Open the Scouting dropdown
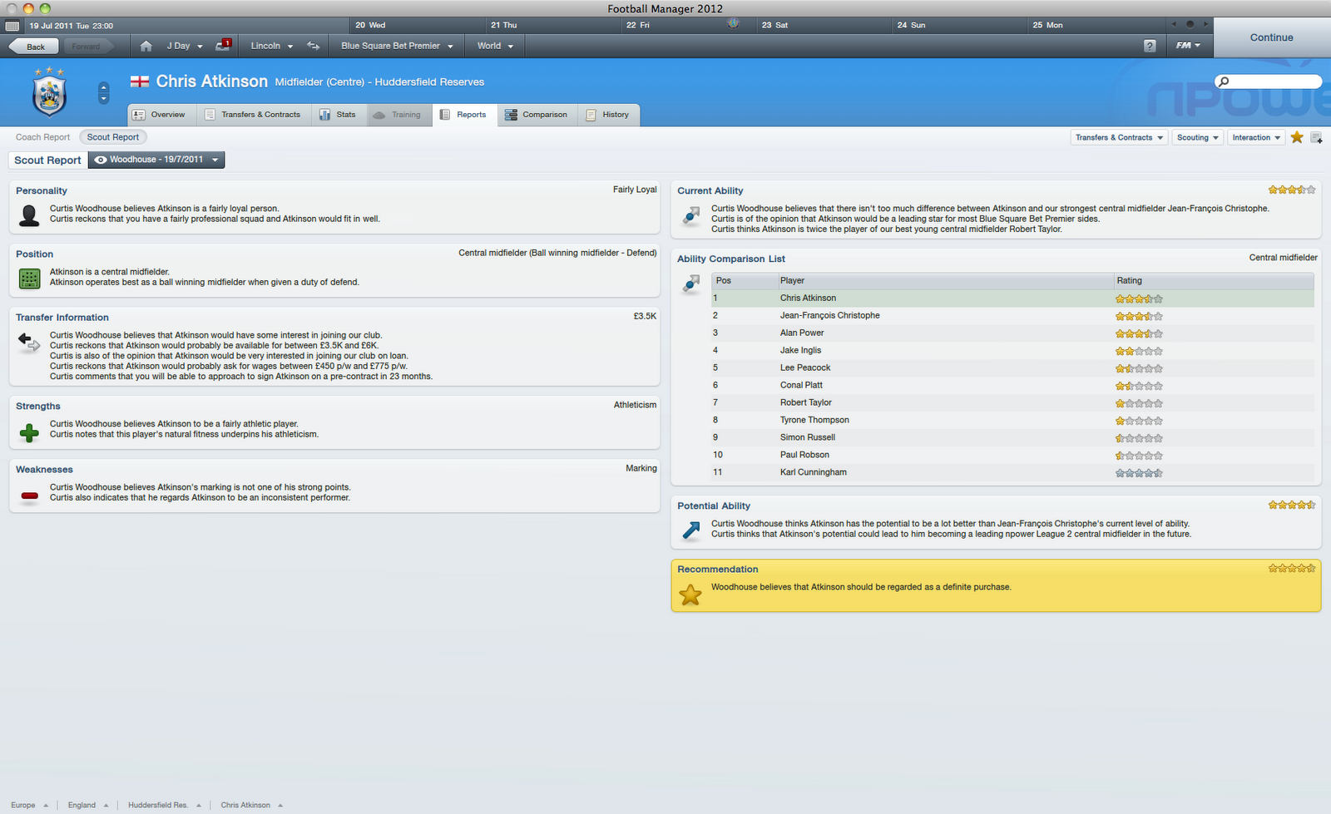 (1198, 137)
